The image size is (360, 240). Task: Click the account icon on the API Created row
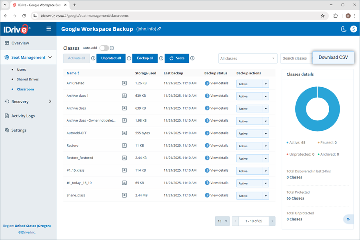tap(124, 83)
